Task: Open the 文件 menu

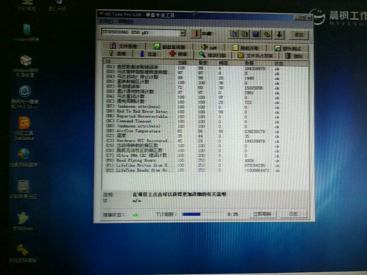Action: pos(105,21)
